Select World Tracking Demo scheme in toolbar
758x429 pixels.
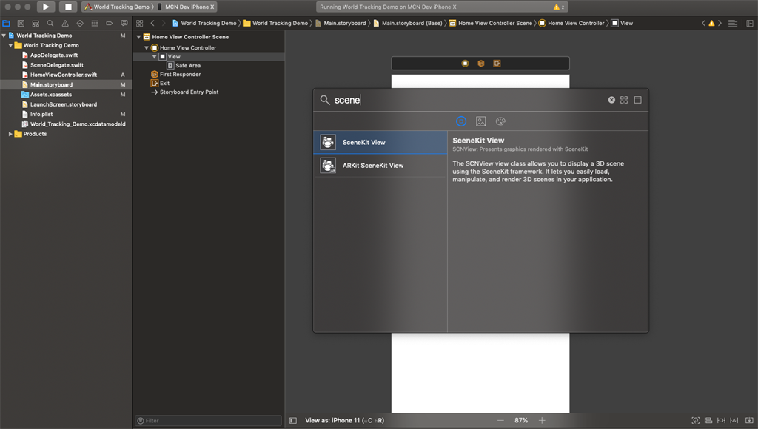click(x=117, y=7)
